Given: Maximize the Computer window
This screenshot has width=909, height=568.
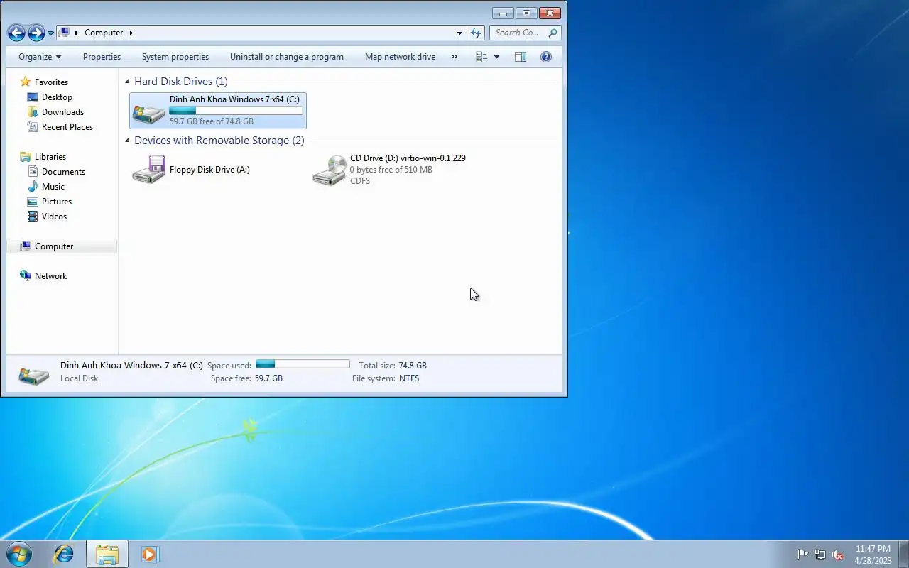Looking at the screenshot, I should pos(526,13).
